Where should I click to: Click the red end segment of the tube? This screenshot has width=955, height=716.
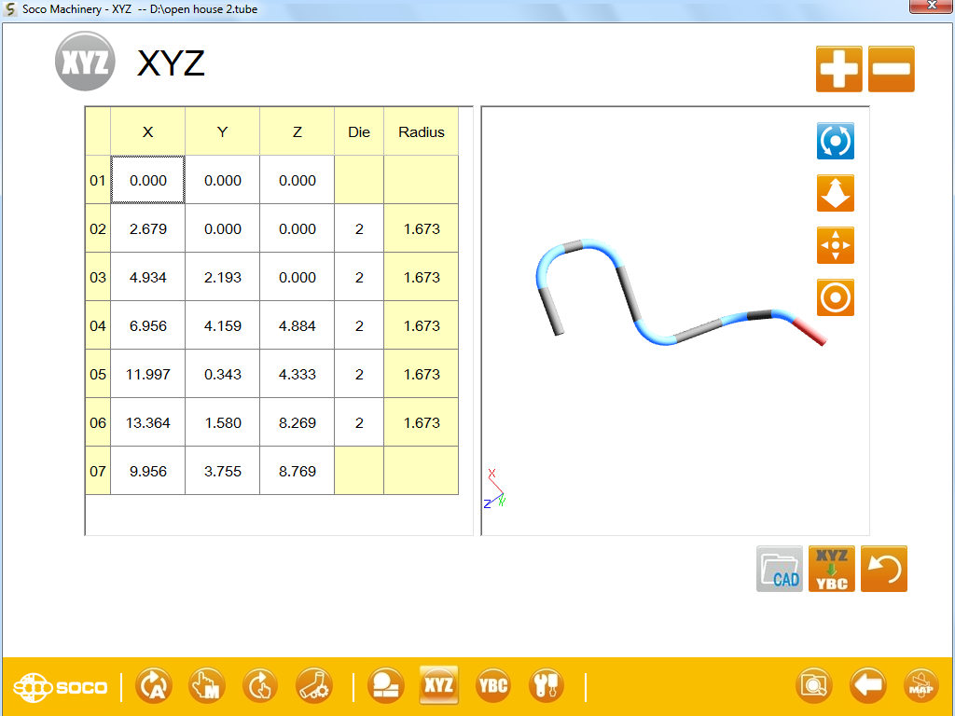[x=810, y=331]
